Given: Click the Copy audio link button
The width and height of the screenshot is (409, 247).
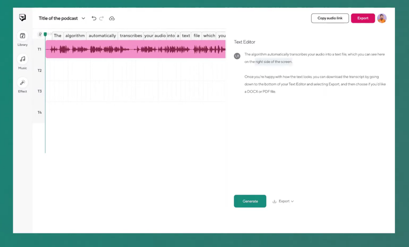Looking at the screenshot, I should tap(330, 18).
